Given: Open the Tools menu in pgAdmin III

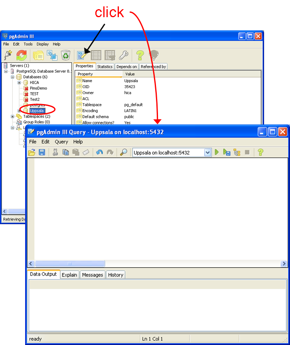Looking at the screenshot, I should point(28,44).
